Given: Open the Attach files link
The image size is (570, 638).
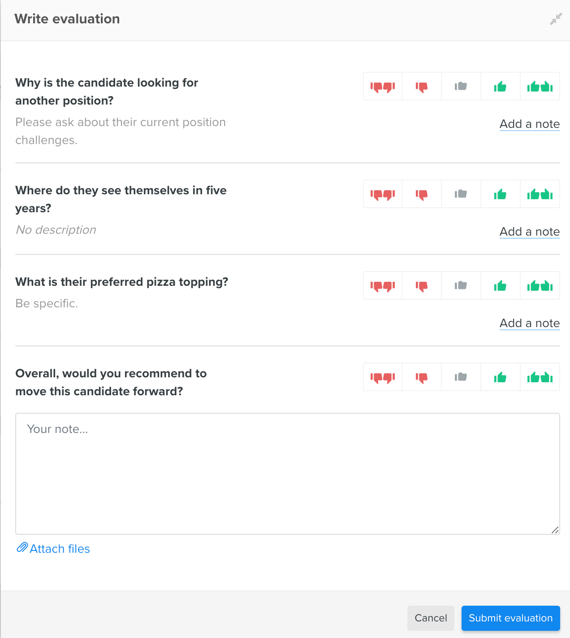Looking at the screenshot, I should 60,549.
